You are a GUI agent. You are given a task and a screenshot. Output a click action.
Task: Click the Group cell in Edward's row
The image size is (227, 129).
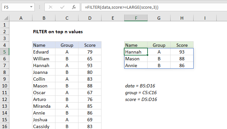coord(67,52)
